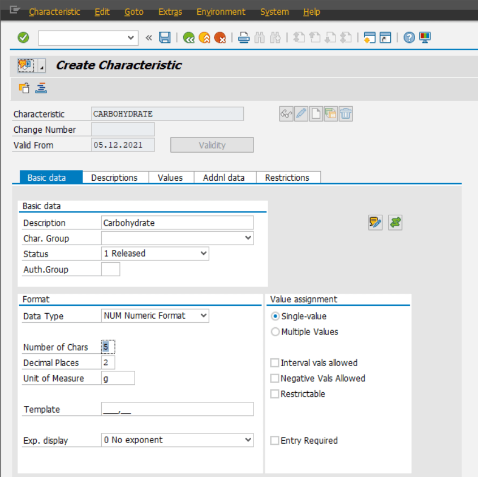Enable the Interval vals allowed checkbox
Image resolution: width=478 pixels, height=477 pixels.
tap(274, 363)
